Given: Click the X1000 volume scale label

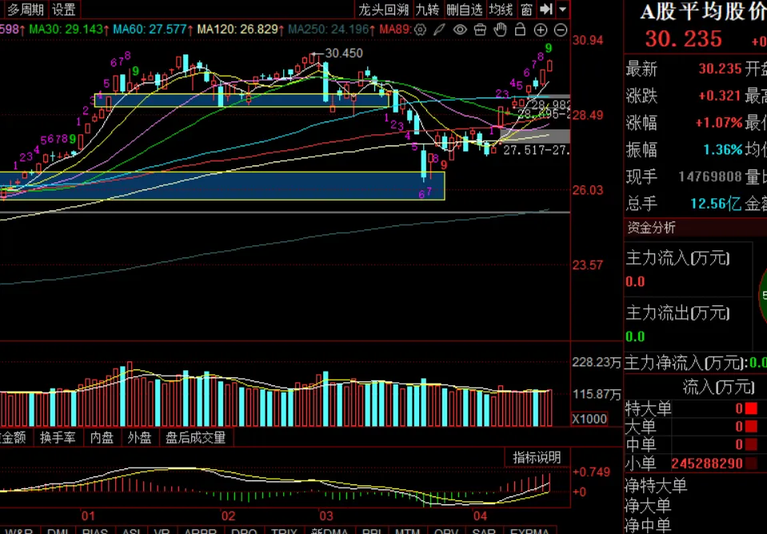Looking at the screenshot, I should pos(589,419).
